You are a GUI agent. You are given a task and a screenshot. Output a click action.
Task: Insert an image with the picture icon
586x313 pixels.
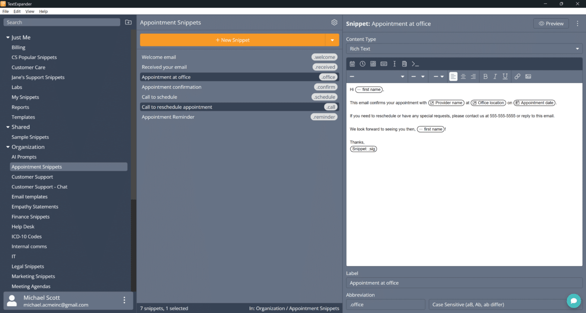[528, 77]
